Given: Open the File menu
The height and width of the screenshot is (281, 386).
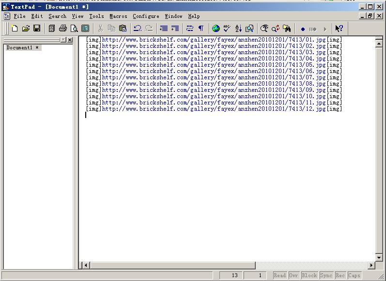Looking at the screenshot, I should point(20,16).
